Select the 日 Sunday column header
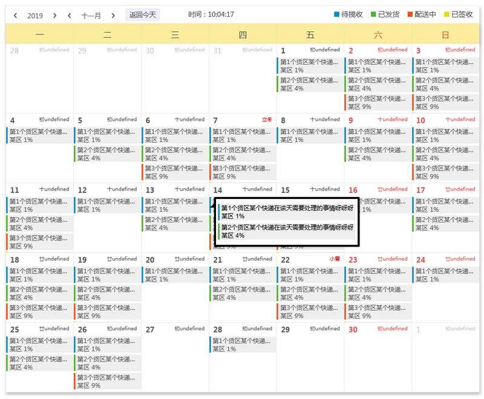 click(445, 35)
